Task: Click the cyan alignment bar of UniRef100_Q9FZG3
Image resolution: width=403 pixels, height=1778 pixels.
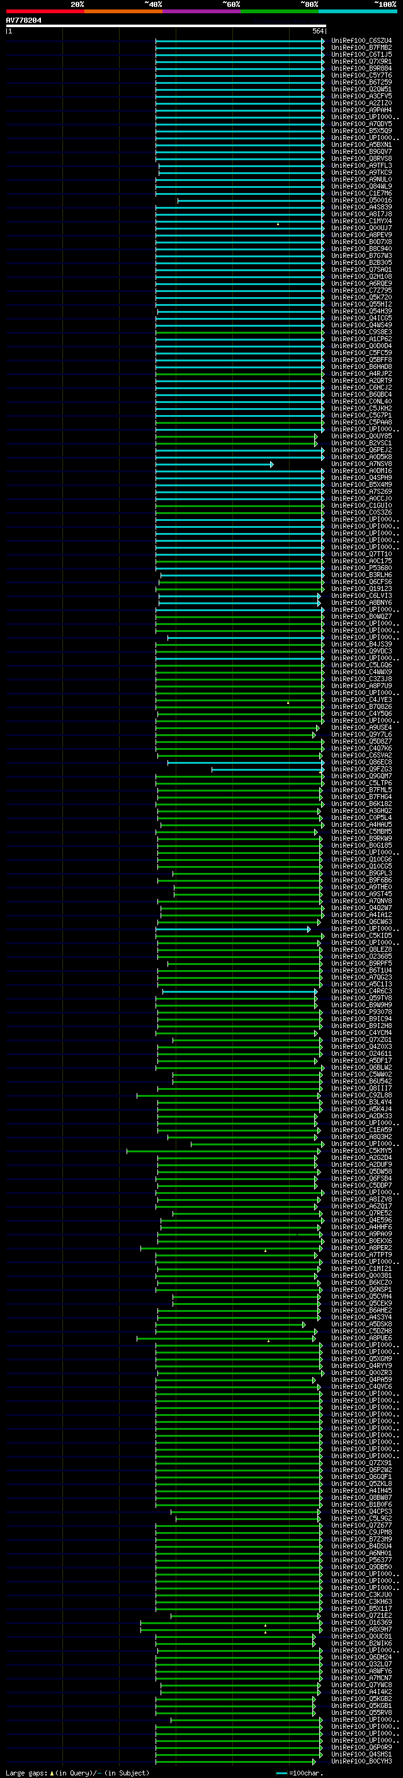Action: (x=268, y=769)
